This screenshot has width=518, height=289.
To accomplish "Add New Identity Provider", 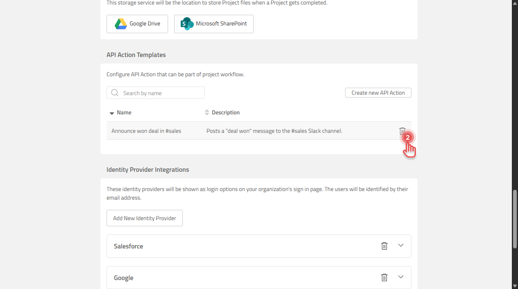I will 145,218.
